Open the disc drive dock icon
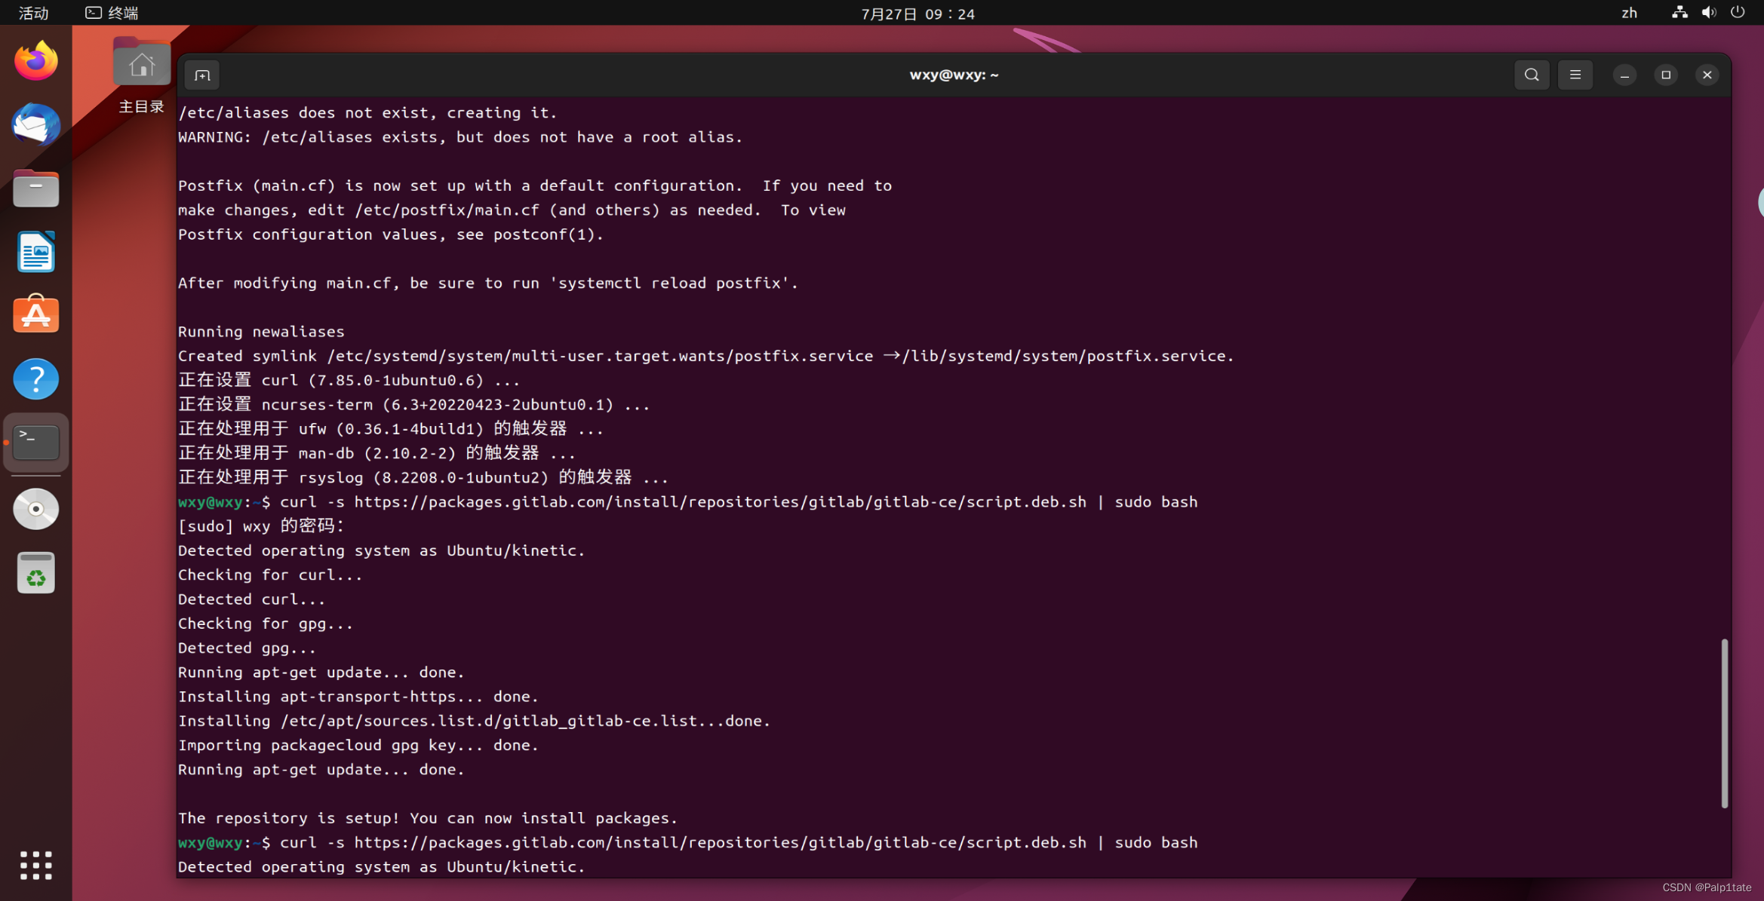This screenshot has height=901, width=1764. pyautogui.click(x=35, y=509)
